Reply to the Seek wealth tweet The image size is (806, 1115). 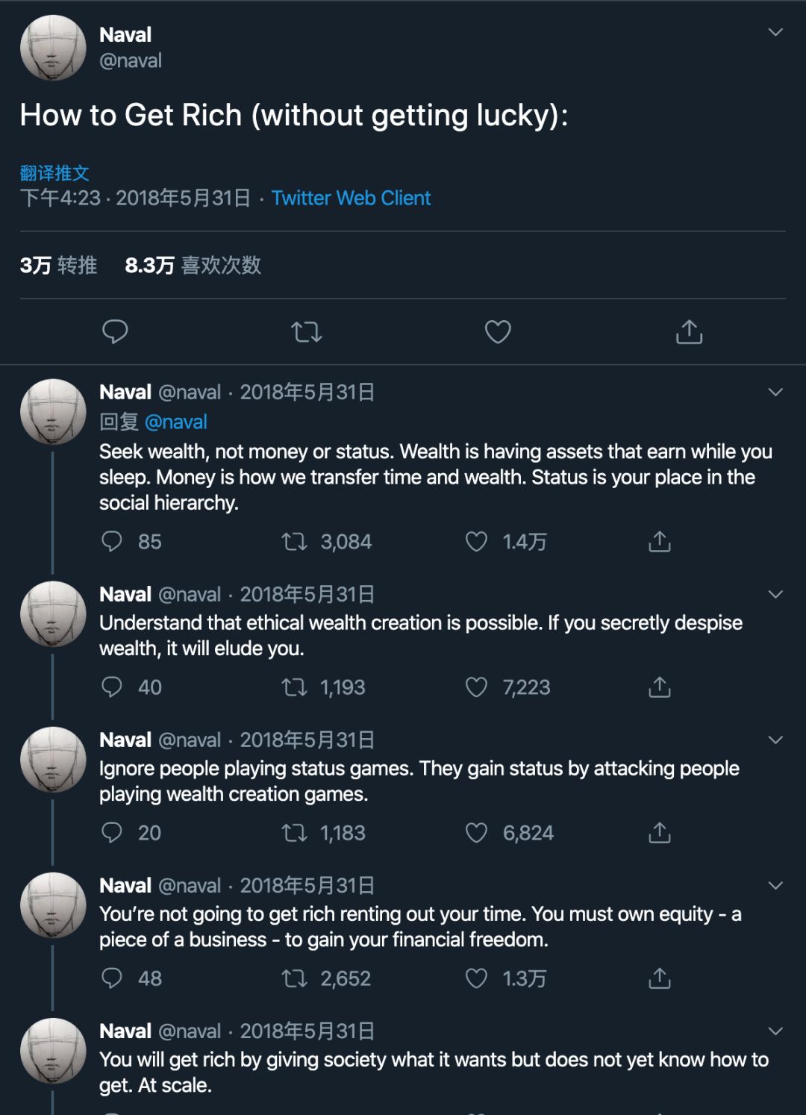[112, 542]
